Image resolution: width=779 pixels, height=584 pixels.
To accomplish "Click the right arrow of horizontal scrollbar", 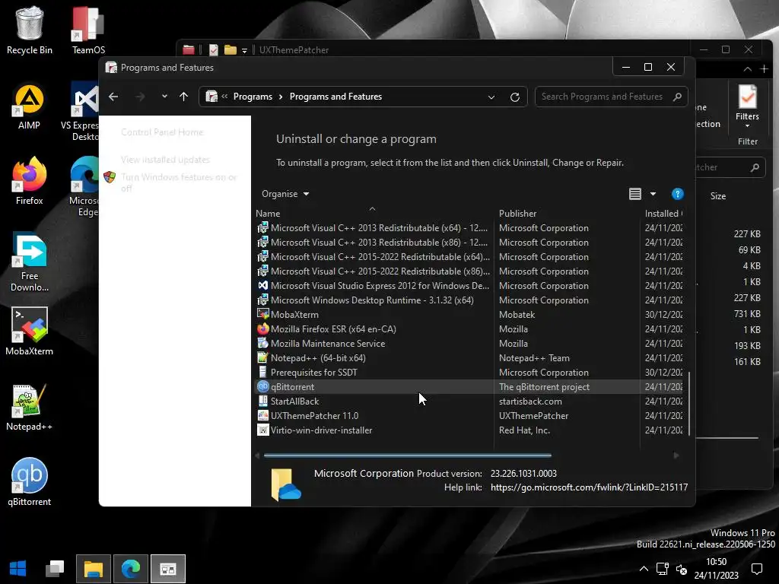I will [676, 455].
